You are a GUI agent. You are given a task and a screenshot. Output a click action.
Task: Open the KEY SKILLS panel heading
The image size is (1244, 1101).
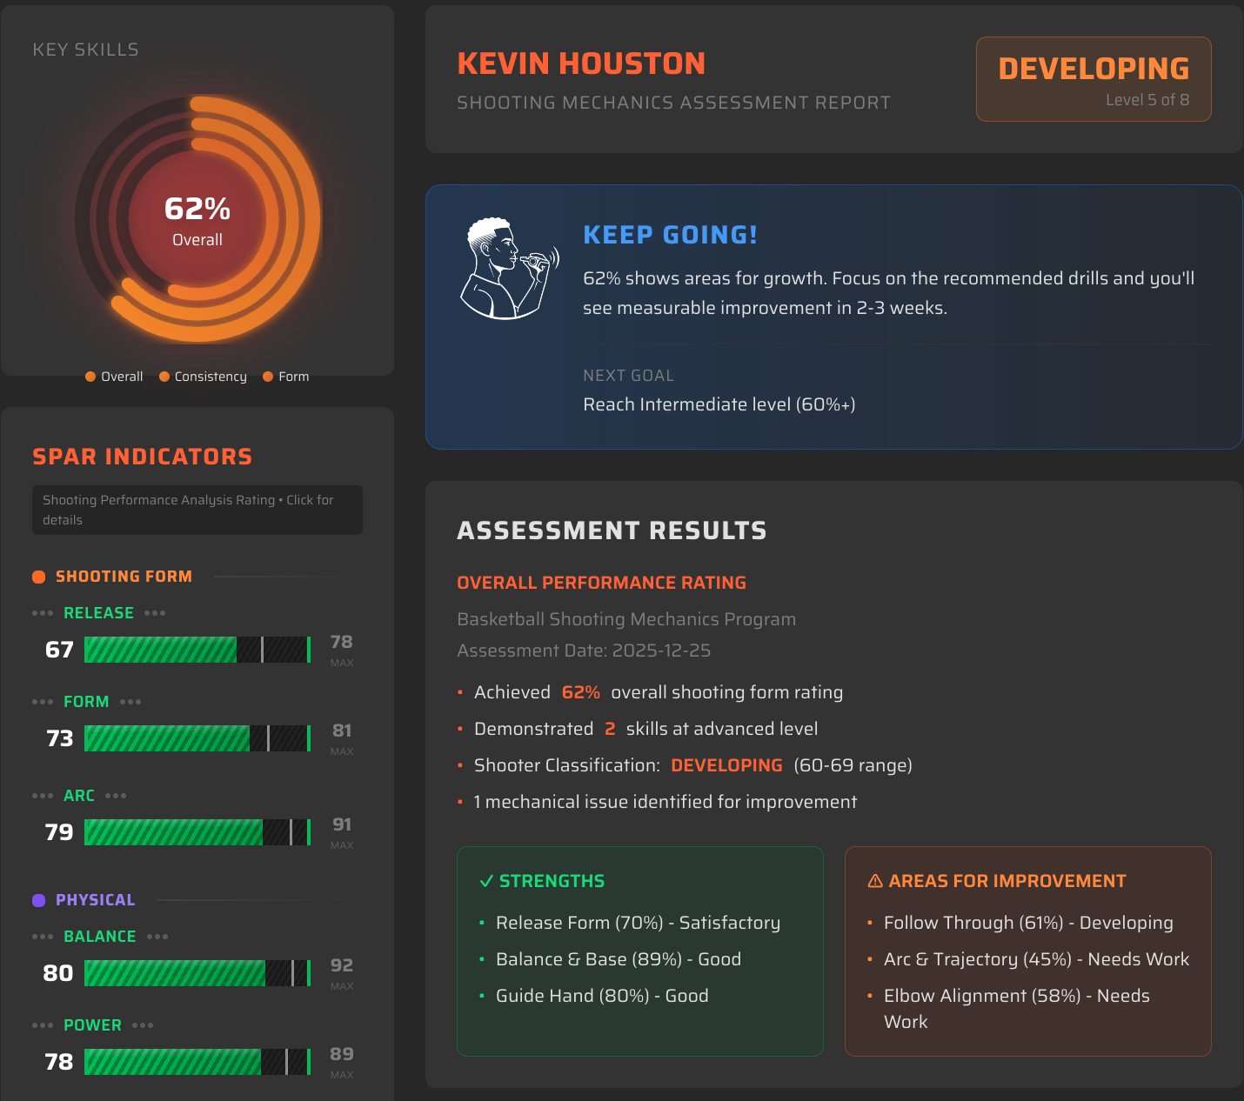[86, 50]
